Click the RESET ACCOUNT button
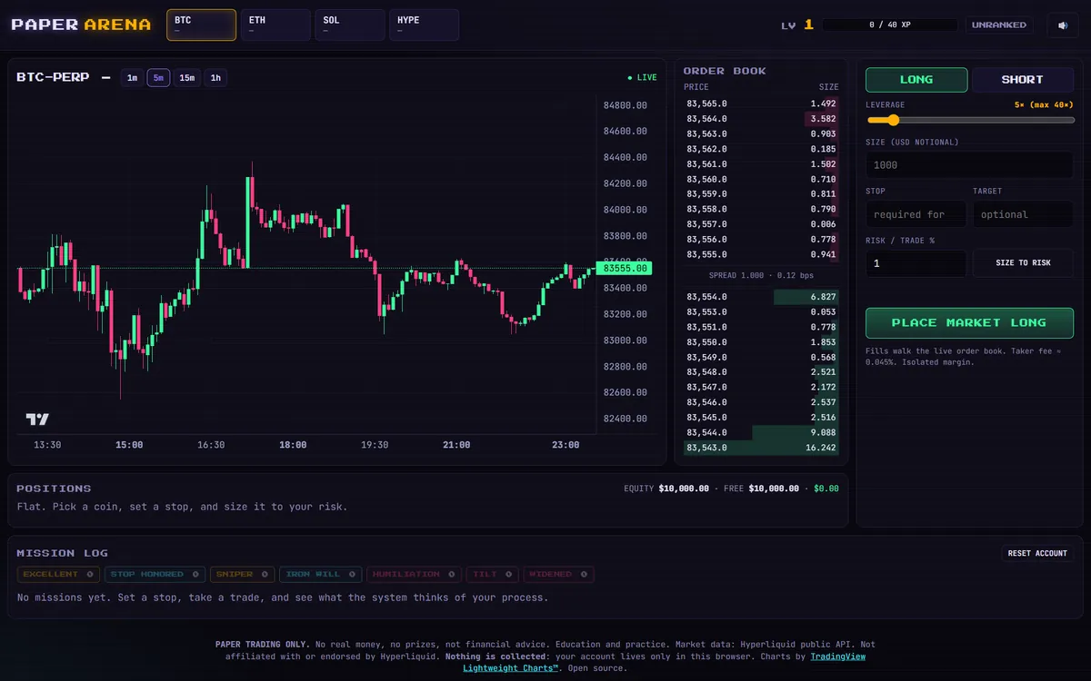 (1037, 553)
